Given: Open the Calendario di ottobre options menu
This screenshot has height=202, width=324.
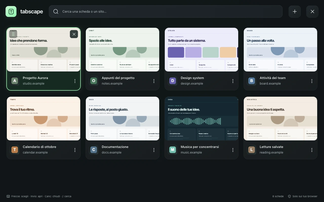Looking at the screenshot, I should click(75, 150).
